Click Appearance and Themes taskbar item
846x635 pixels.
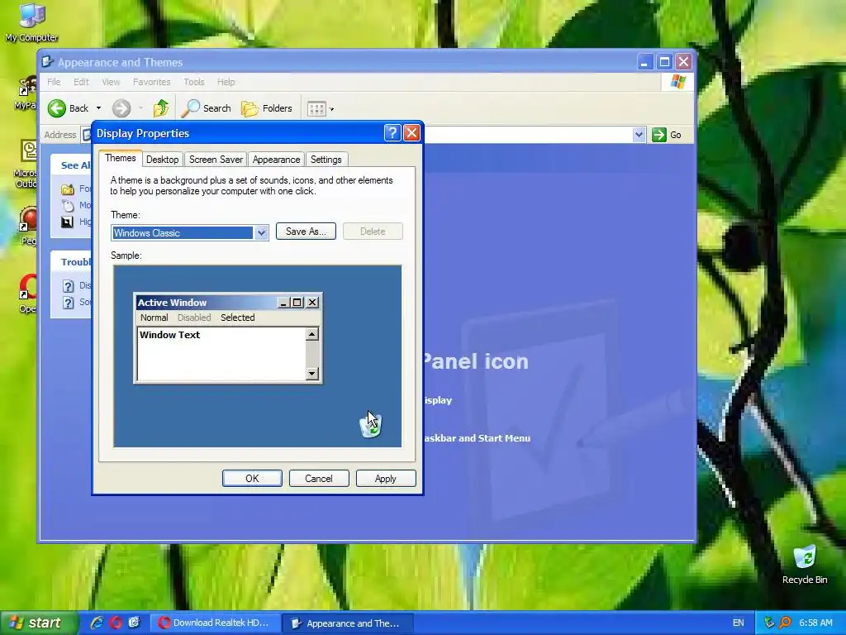(x=348, y=623)
